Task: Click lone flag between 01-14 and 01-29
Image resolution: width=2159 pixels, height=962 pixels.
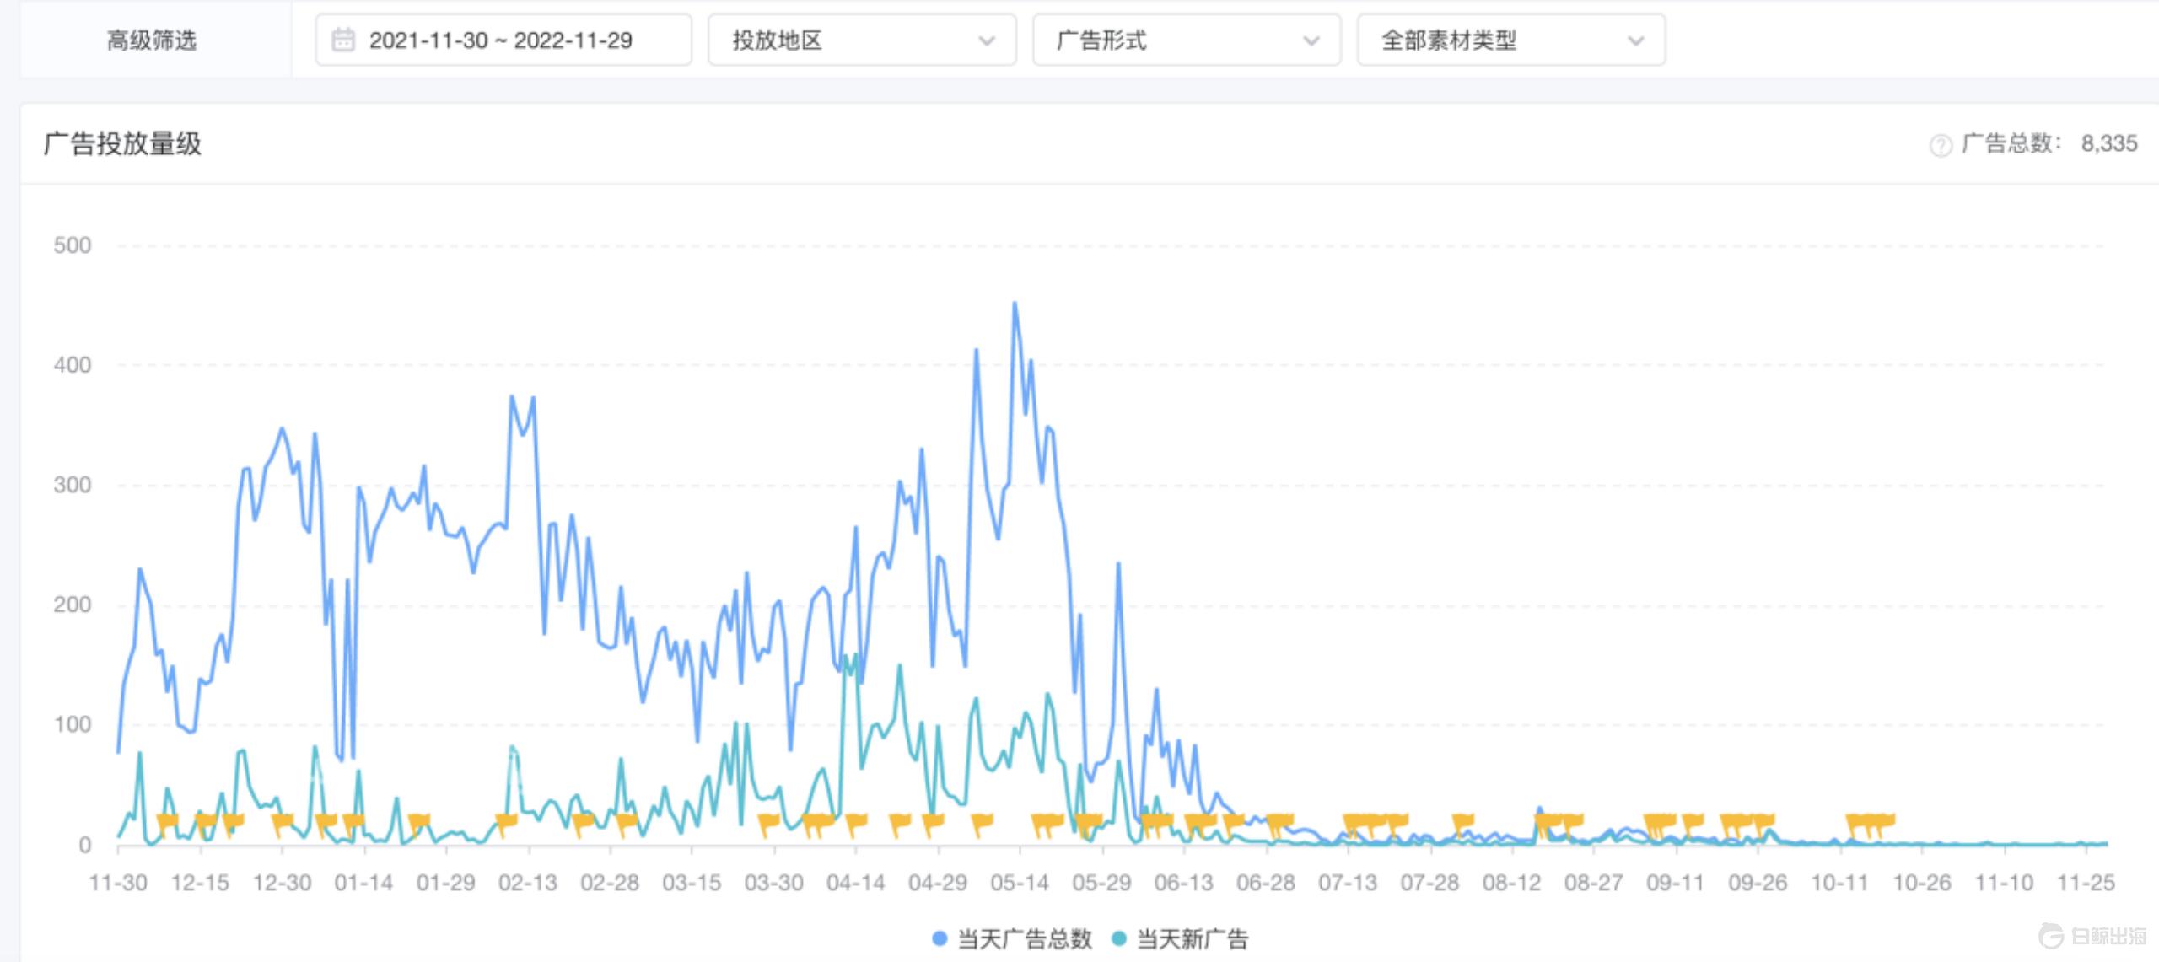Action: click(418, 822)
